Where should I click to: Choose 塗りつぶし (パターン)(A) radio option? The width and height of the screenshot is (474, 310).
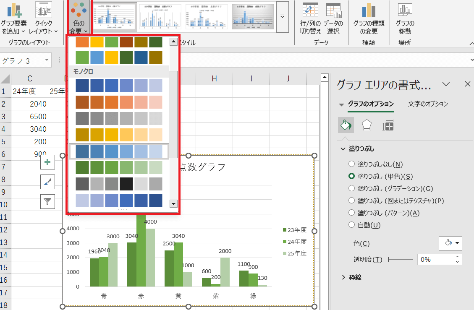click(351, 213)
